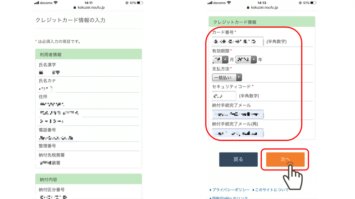Open the このサイトについて link
The width and height of the screenshot is (355, 199).
click(272, 190)
